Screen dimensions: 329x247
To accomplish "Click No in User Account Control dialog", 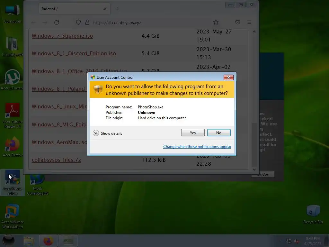I will (x=218, y=133).
